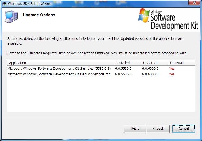This screenshot has width=202, height=141.
Task: Click the Uninstall column header
Action: point(181,63)
